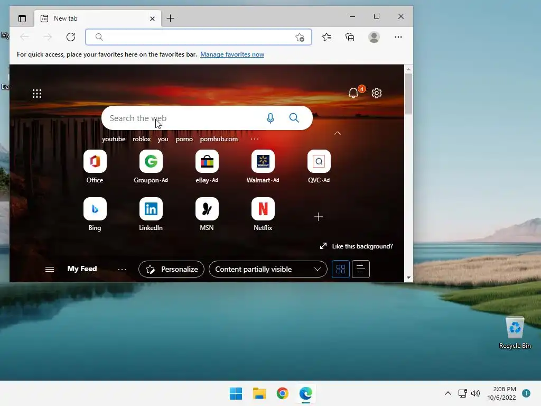Image resolution: width=541 pixels, height=406 pixels.
Task: Expand the background image view icon
Action: 323,246
